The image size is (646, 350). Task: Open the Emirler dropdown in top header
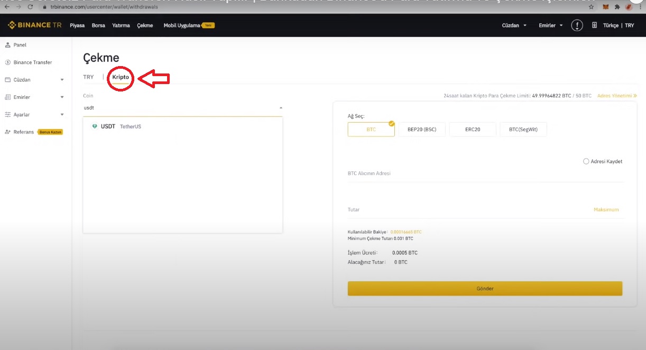tap(550, 25)
